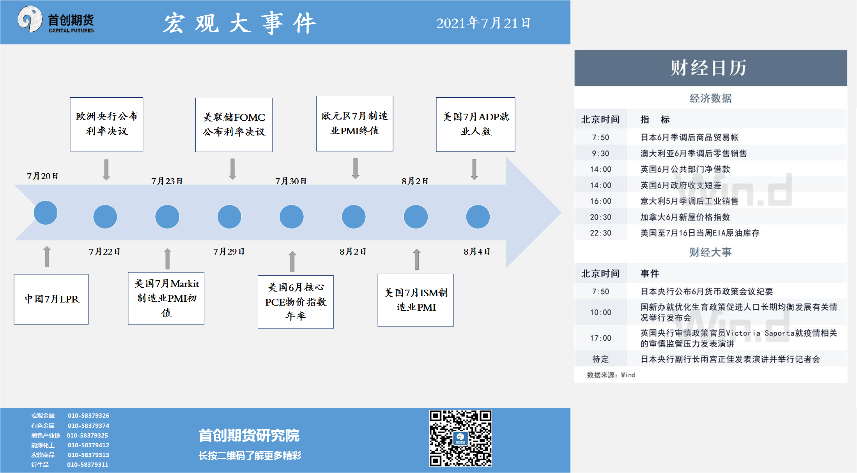Click the 指 标 column header
This screenshot has width=857, height=473.
coord(655,120)
